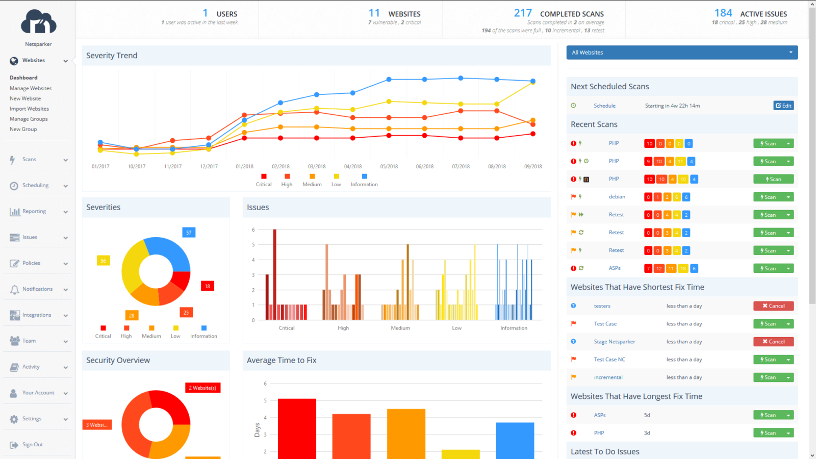Toggle the Critical legend in Severity Trend
The width and height of the screenshot is (816, 459).
tap(264, 180)
